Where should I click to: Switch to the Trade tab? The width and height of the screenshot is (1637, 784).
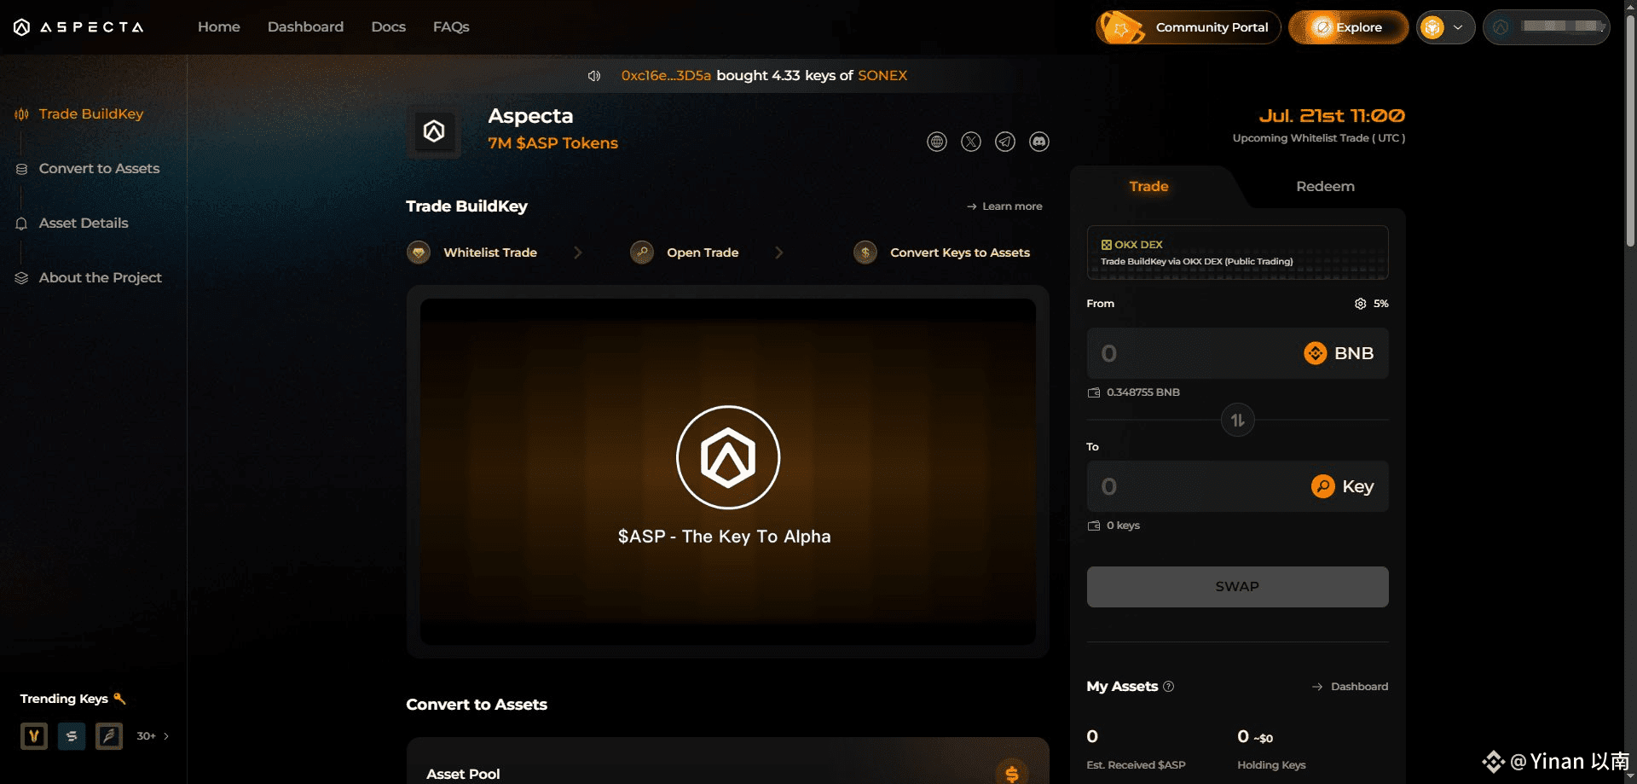pyautogui.click(x=1148, y=187)
